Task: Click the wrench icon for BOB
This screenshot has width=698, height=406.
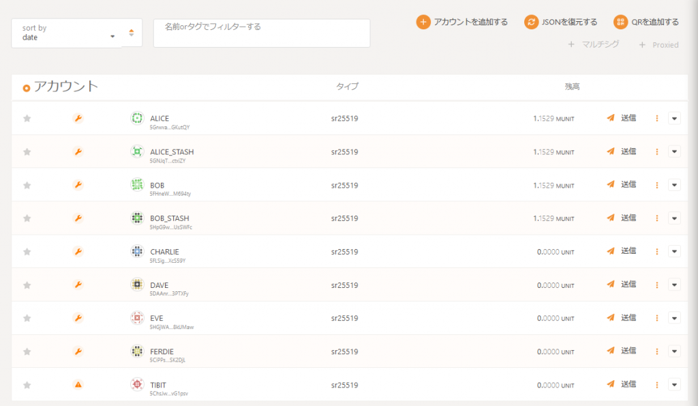Action: click(x=78, y=185)
